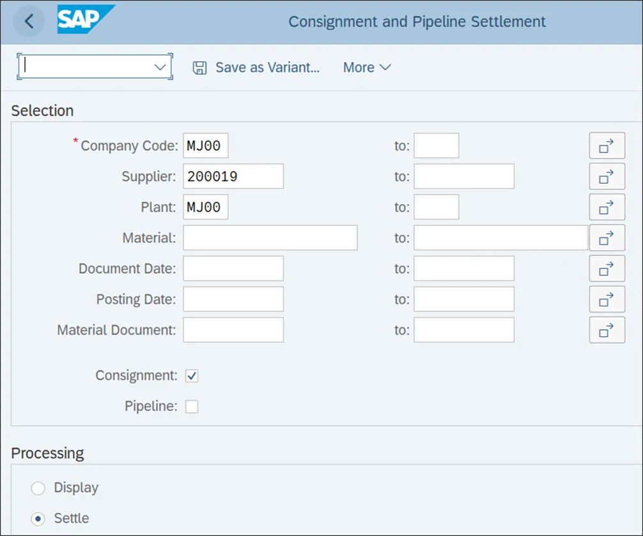Click the Posting Date from field
Image resolution: width=643 pixels, height=536 pixels.
pyautogui.click(x=233, y=299)
